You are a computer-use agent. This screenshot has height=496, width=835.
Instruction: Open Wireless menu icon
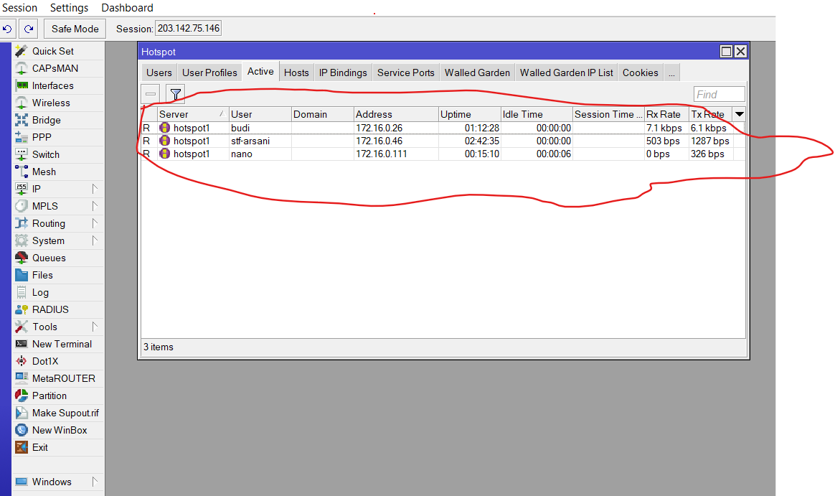pyautogui.click(x=22, y=103)
